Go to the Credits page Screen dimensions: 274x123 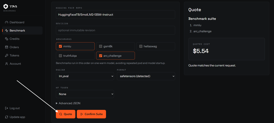pyautogui.click(x=22, y=39)
